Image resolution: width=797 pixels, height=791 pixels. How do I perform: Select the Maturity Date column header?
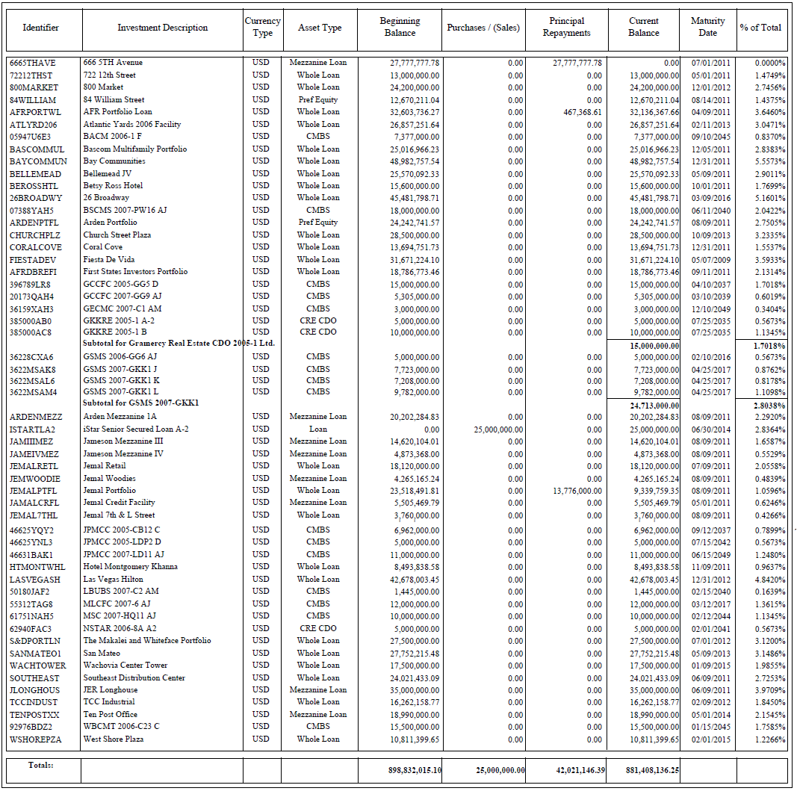coord(707,27)
